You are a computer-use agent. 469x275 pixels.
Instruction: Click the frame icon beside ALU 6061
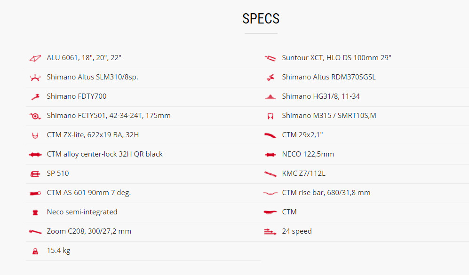click(x=35, y=58)
